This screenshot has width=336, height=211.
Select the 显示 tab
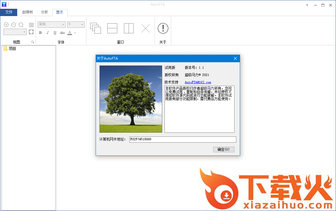60,12
